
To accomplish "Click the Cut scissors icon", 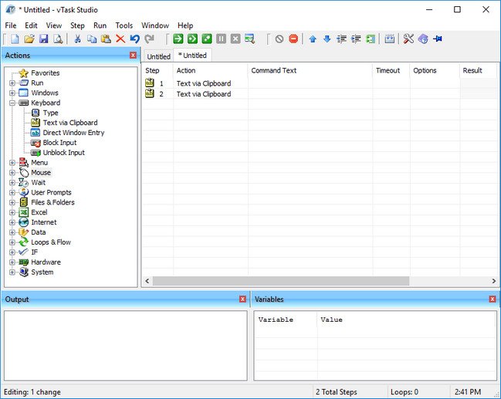I will pos(77,39).
